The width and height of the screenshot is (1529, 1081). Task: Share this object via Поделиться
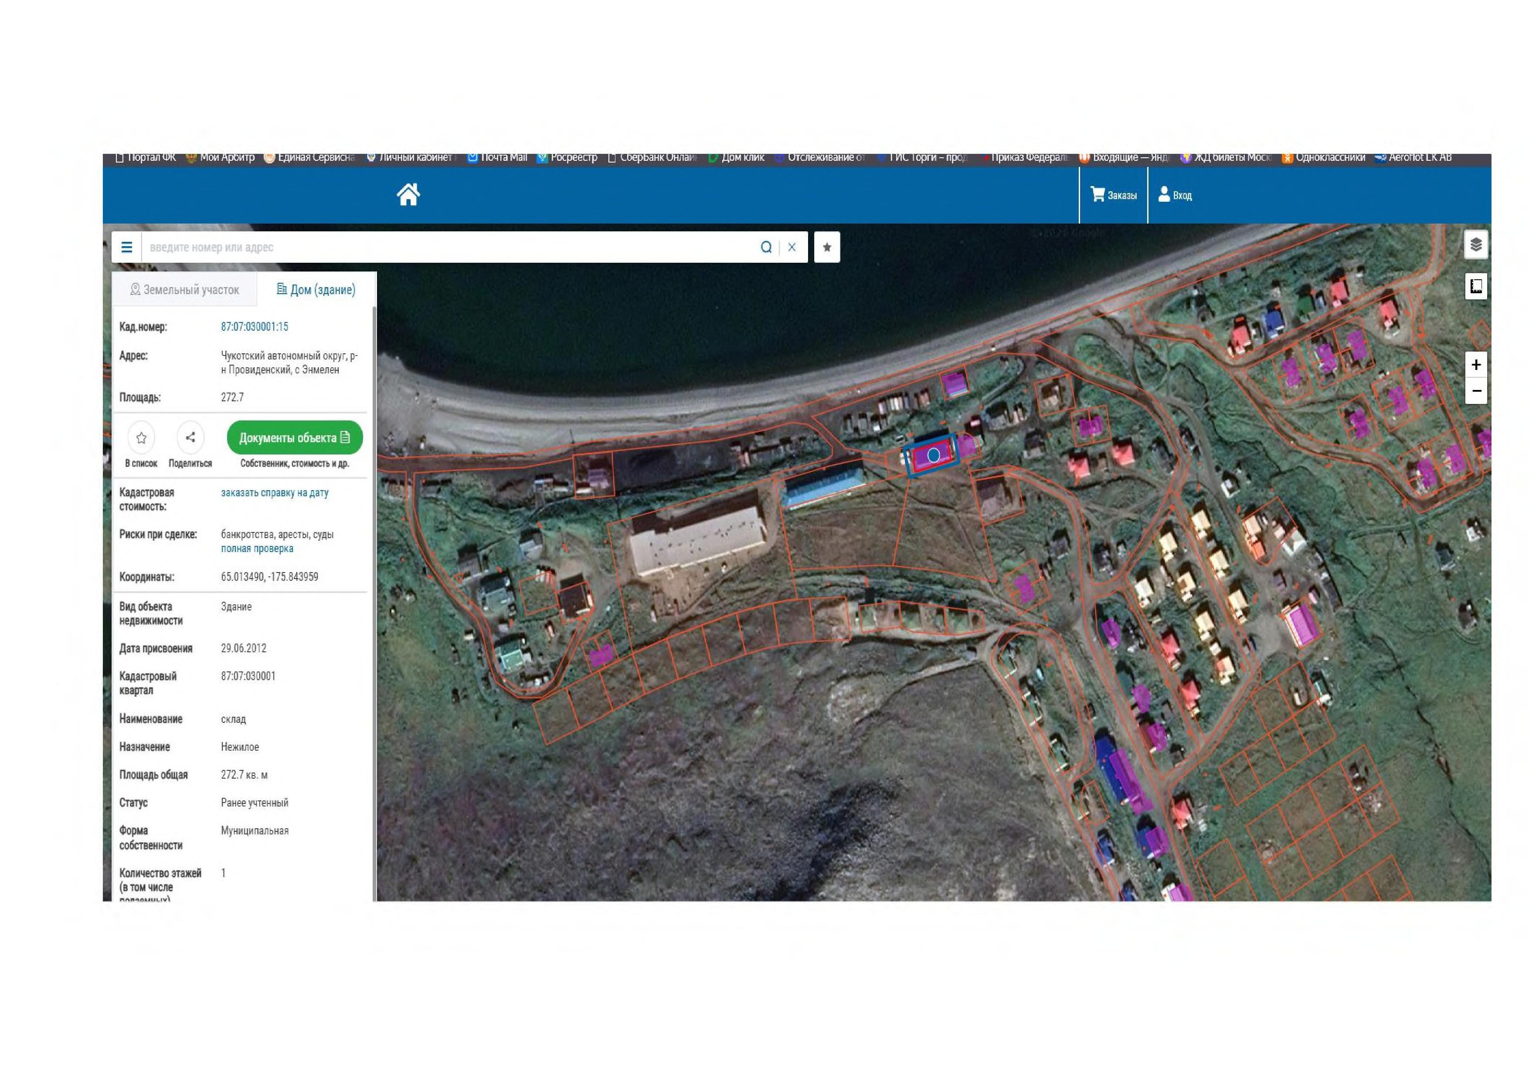point(190,437)
